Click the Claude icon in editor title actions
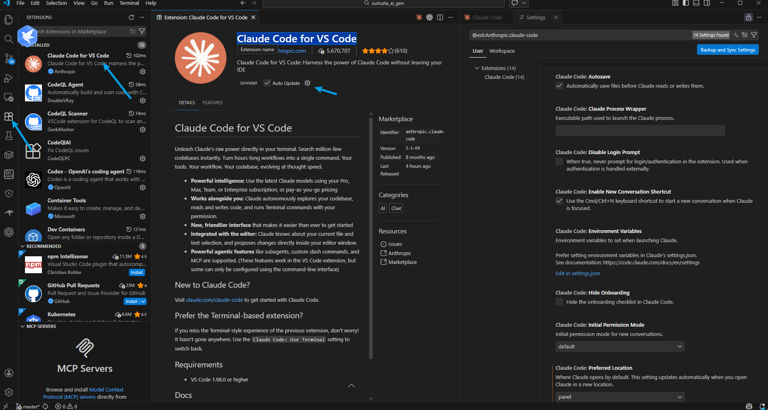Screen dimensions: 768x410 pos(419,17)
